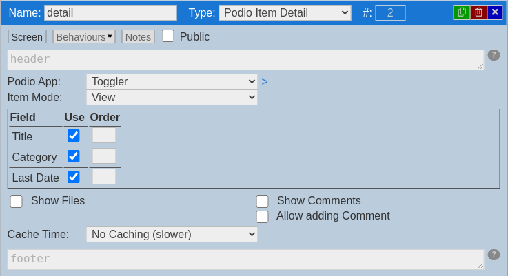Click the red trash delete icon
This screenshot has height=276, width=508.
pyautogui.click(x=478, y=12)
